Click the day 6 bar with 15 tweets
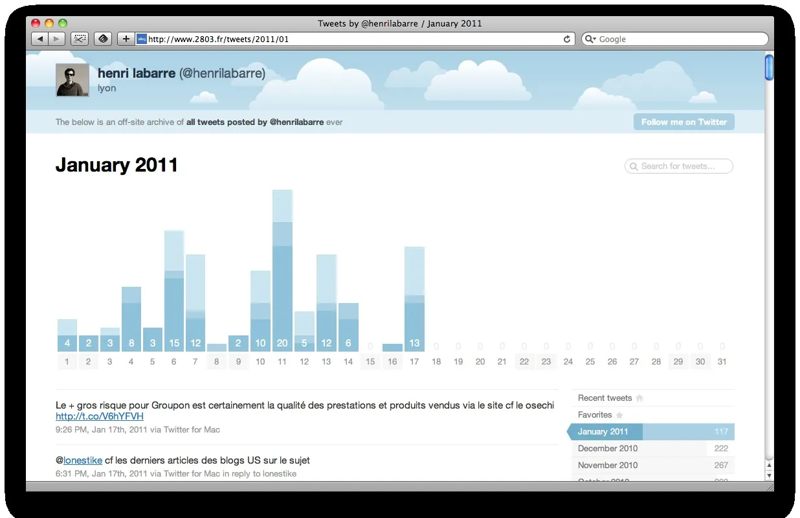 (174, 291)
